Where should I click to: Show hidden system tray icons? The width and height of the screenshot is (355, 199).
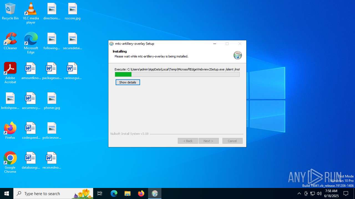tap(299, 193)
